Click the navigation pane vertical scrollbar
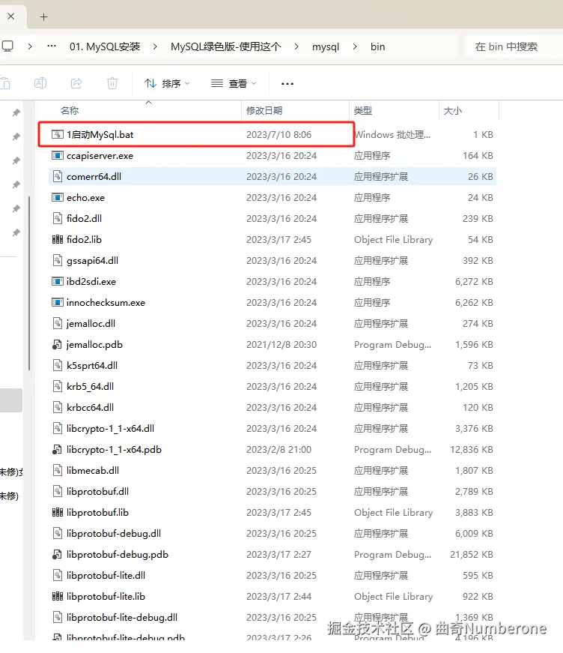 click(x=29, y=283)
